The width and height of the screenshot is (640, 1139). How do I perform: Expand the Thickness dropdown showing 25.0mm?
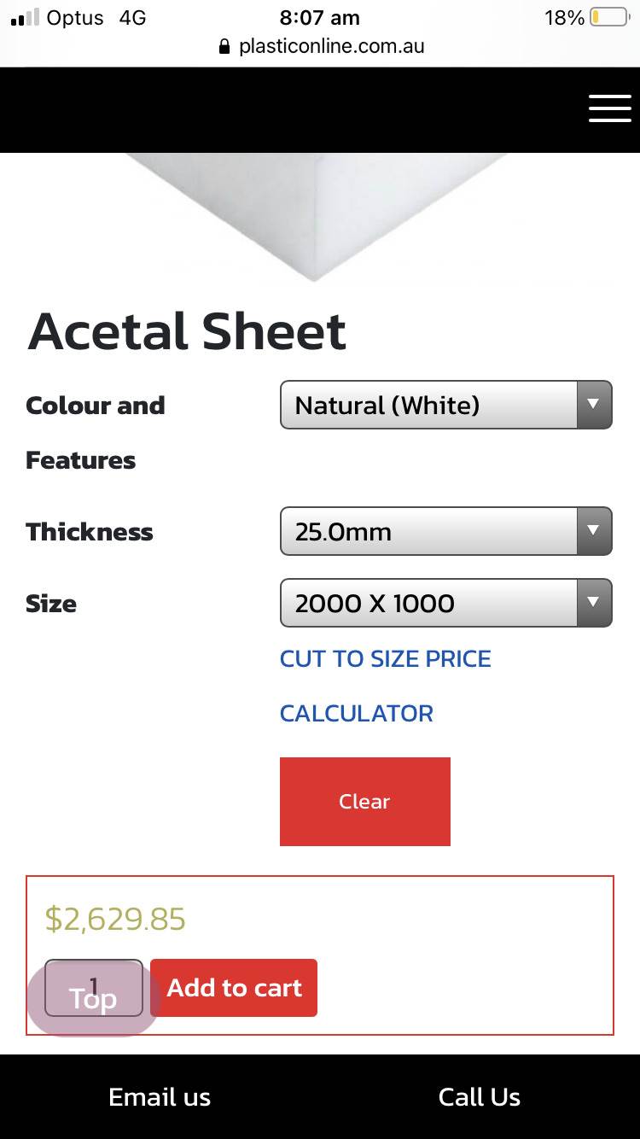(x=445, y=531)
